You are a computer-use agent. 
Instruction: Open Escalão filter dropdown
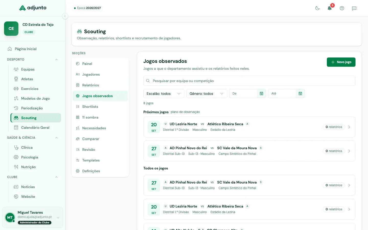click(x=164, y=94)
